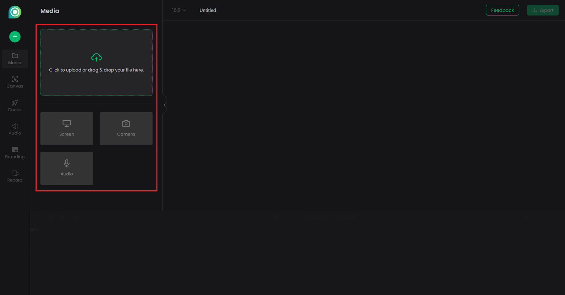This screenshot has width=565, height=295.
Task: Switch to the Canvas sidebar tab
Action: pos(15,82)
